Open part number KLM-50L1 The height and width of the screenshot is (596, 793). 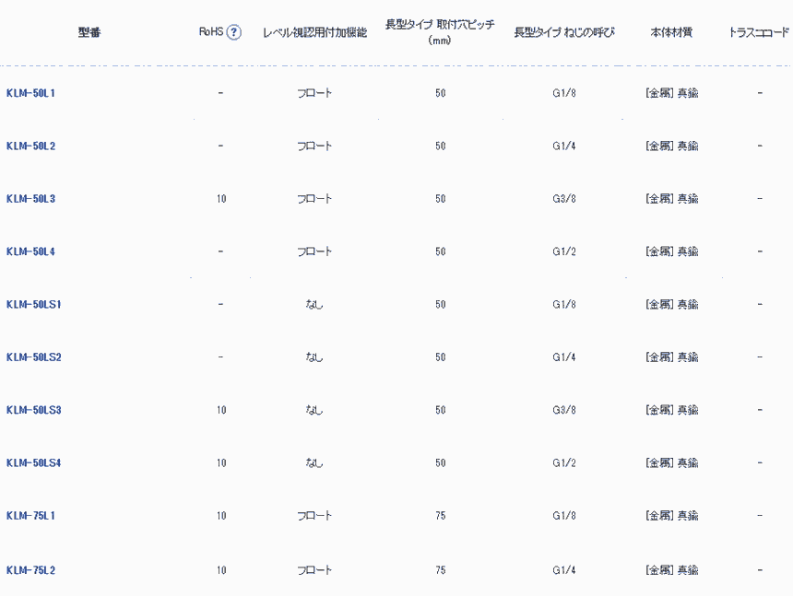(30, 93)
